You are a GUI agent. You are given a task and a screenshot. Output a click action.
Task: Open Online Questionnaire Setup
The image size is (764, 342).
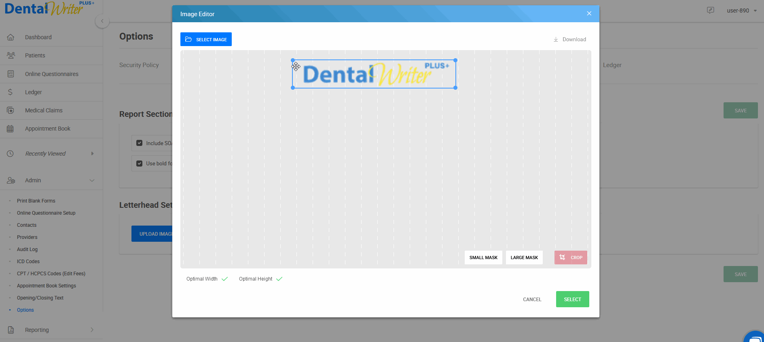tap(46, 213)
